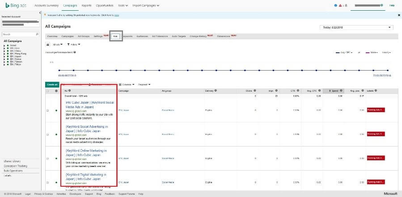Click the help icon next to Delivery
Viewport: 402px width, 197px height.
point(216,91)
